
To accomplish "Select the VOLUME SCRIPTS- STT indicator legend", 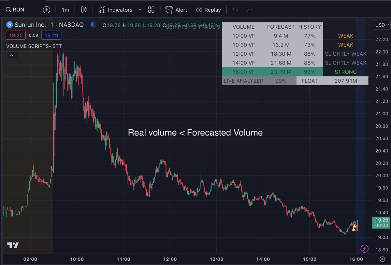I will click(x=34, y=46).
